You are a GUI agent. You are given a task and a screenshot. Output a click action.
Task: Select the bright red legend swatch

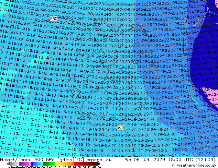pos(75,164)
